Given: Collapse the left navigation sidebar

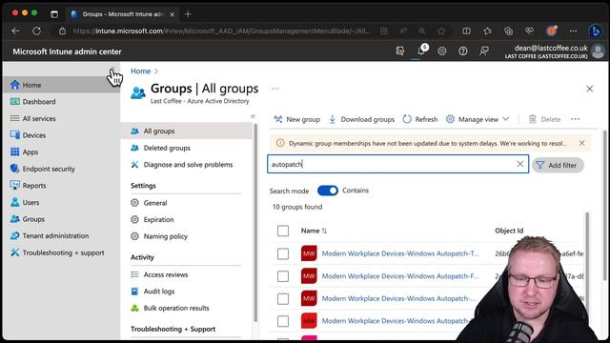Looking at the screenshot, I should click(x=112, y=71).
